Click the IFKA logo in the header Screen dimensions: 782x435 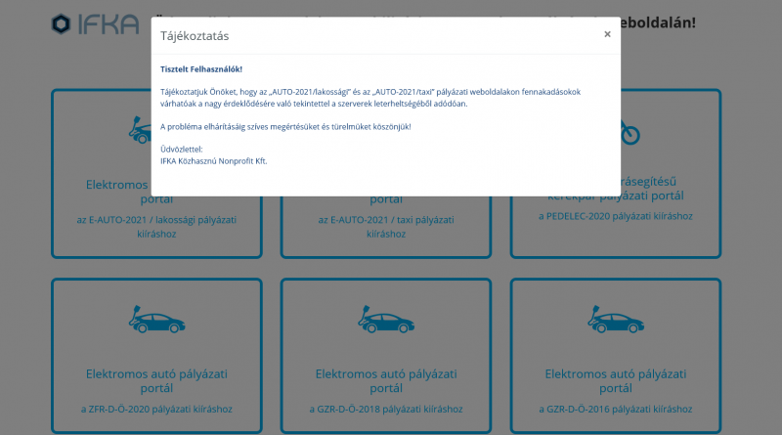(95, 23)
